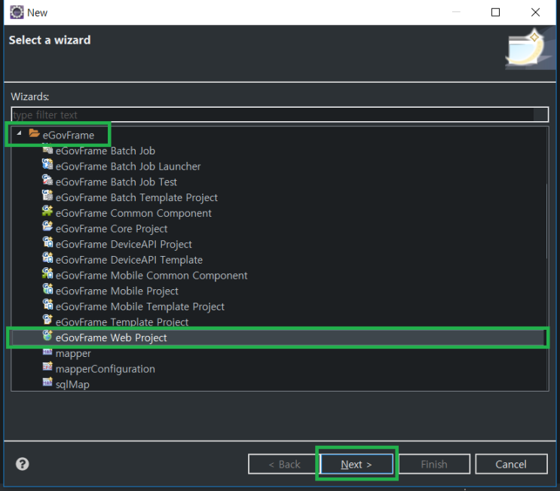The height and width of the screenshot is (491, 560).
Task: Click the eGovFrame Mobile Project icon
Action: (47, 289)
